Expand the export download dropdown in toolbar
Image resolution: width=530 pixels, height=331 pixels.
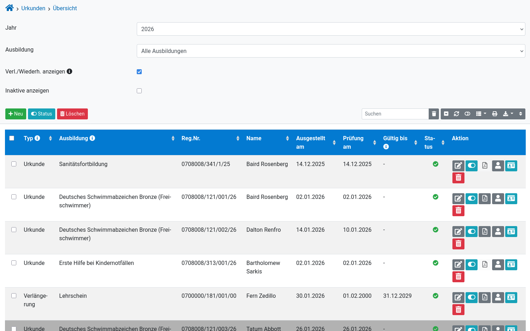(508, 114)
